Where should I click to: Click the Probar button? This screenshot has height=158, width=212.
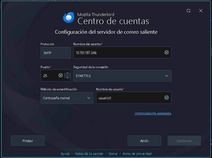(x=28, y=141)
